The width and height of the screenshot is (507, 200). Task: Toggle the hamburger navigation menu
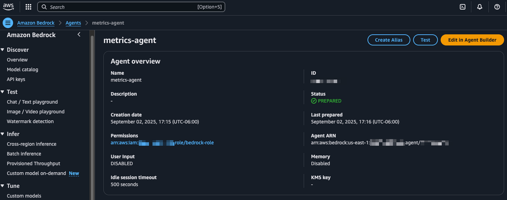point(8,23)
